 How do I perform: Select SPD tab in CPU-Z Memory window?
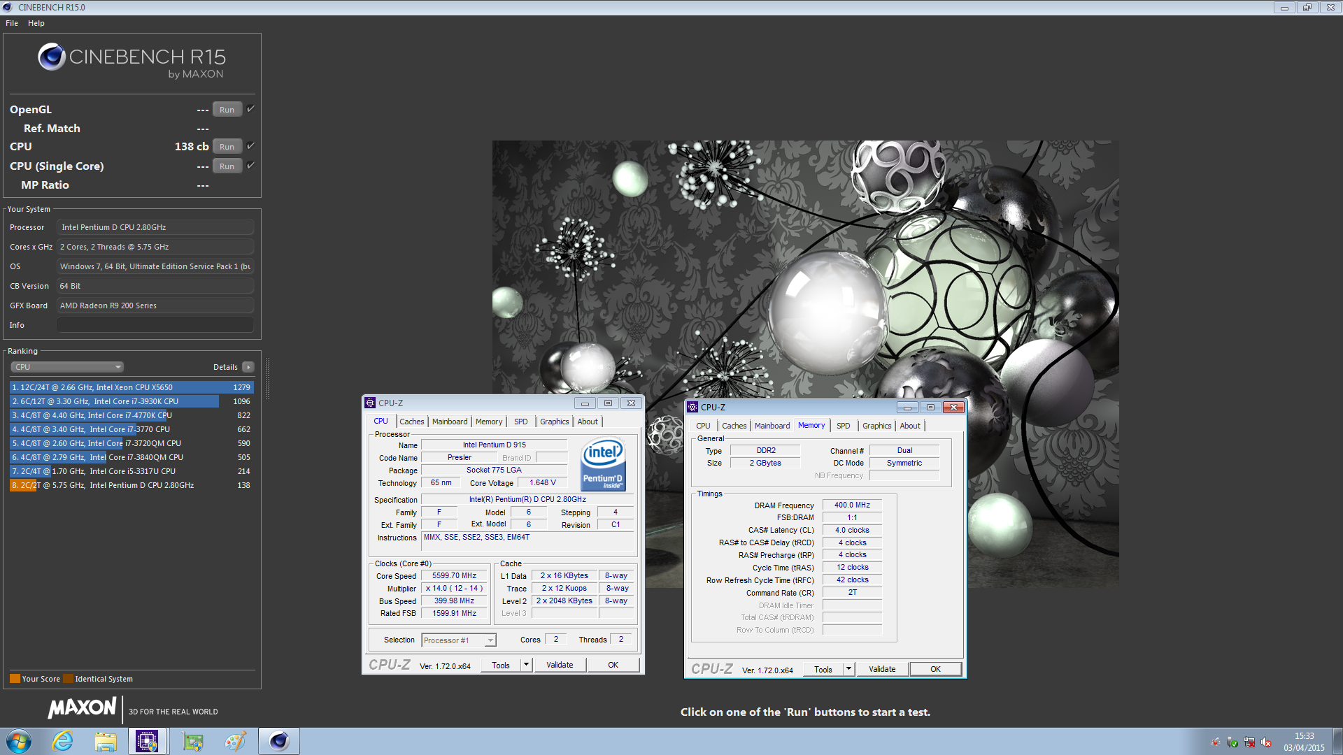pos(844,426)
